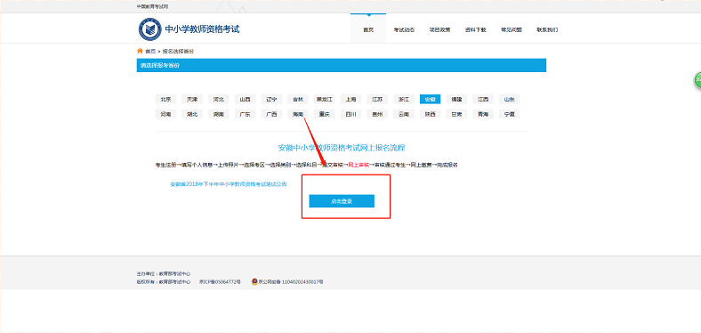
Task: Select province 江苏
Action: pyautogui.click(x=377, y=100)
